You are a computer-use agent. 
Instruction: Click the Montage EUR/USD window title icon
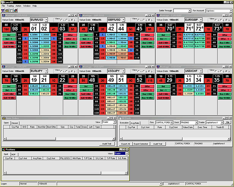coord(4,15)
